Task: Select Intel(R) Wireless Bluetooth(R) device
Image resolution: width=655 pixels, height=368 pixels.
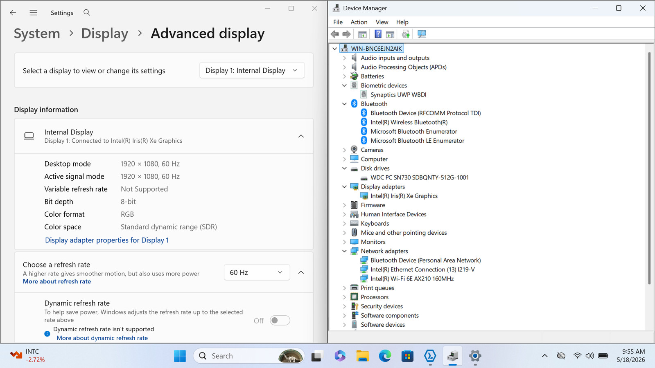Action: point(409,122)
